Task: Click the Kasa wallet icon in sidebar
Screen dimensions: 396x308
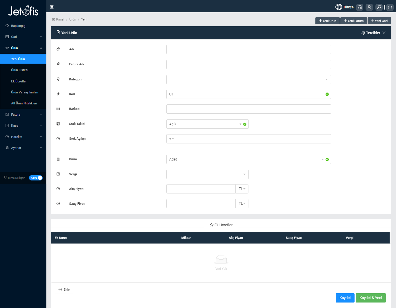Action: click(x=7, y=126)
